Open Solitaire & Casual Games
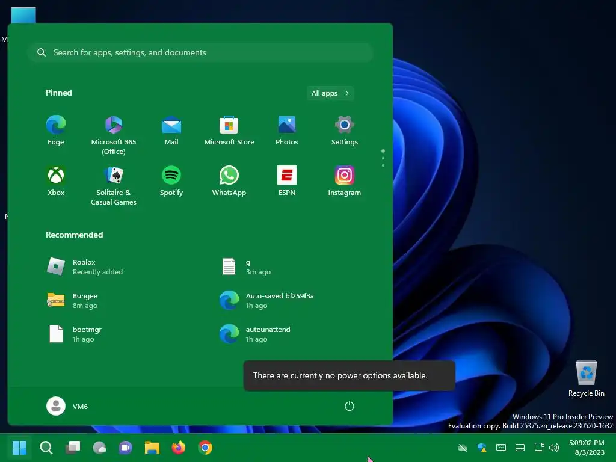 [114, 186]
